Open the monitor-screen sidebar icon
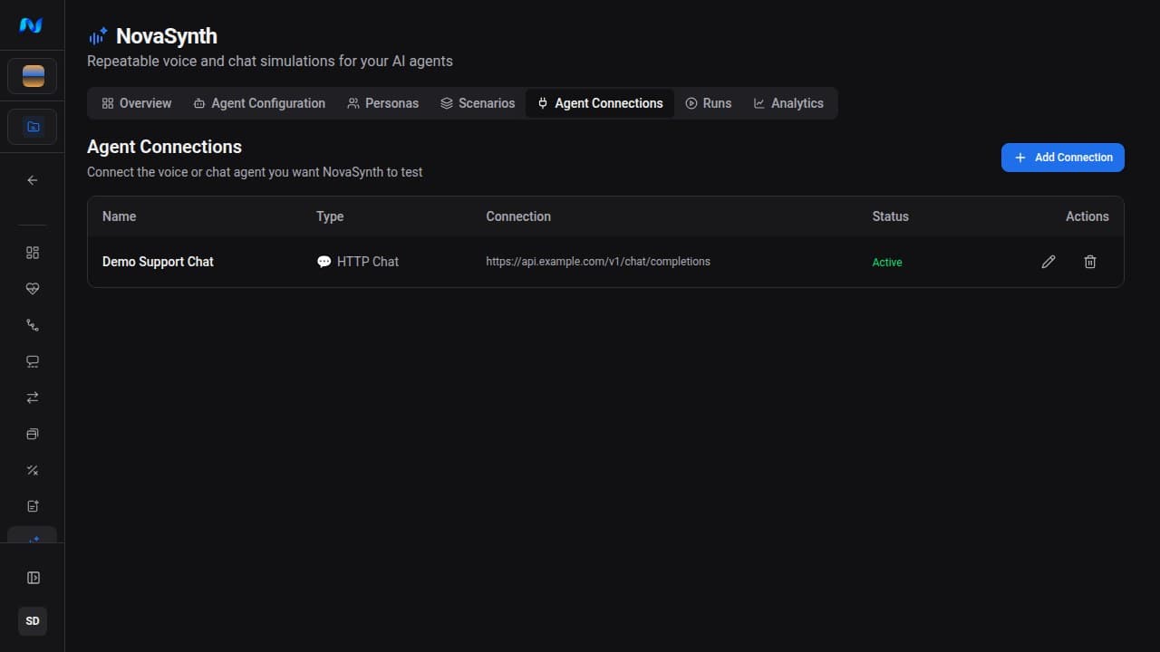1160x652 pixels. 33,361
